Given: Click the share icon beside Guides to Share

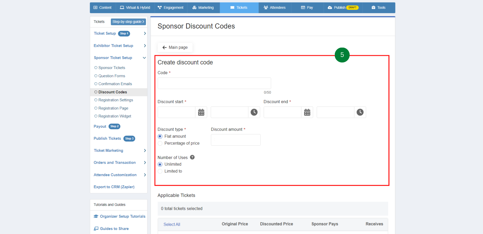Looking at the screenshot, I should (96, 228).
